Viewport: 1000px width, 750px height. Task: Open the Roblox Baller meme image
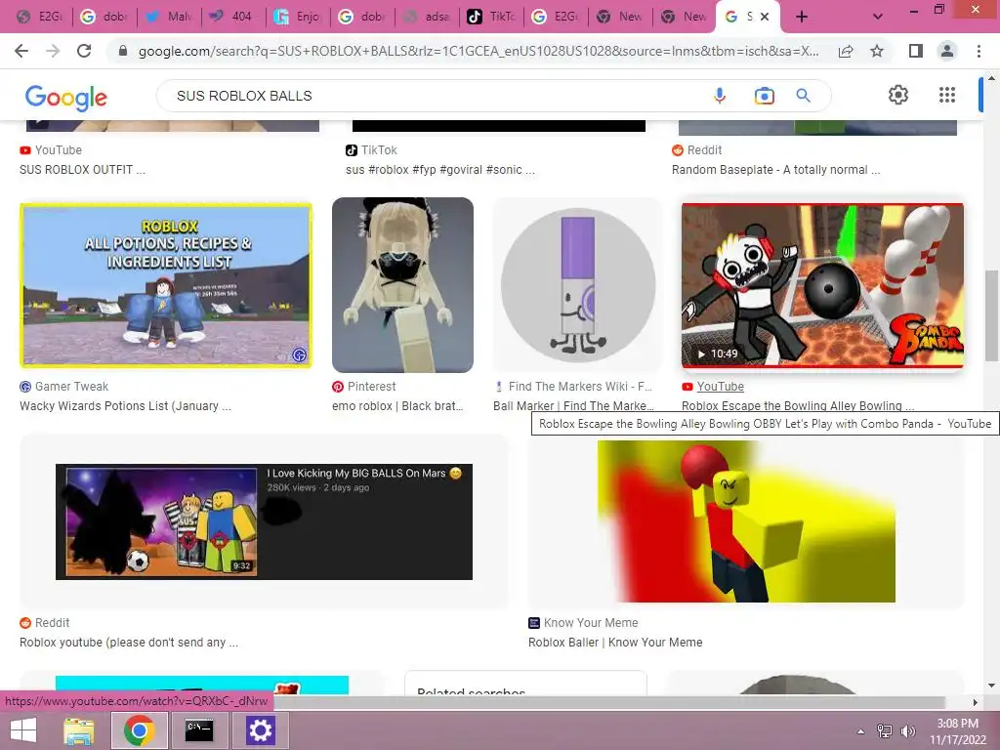[746, 521]
